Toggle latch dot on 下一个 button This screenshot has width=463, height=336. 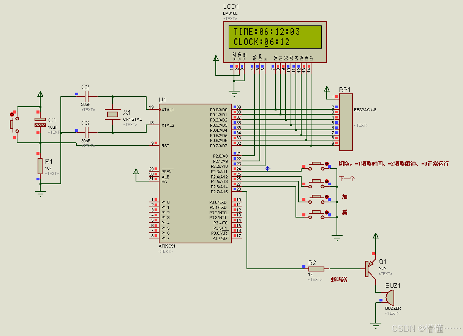(x=327, y=181)
